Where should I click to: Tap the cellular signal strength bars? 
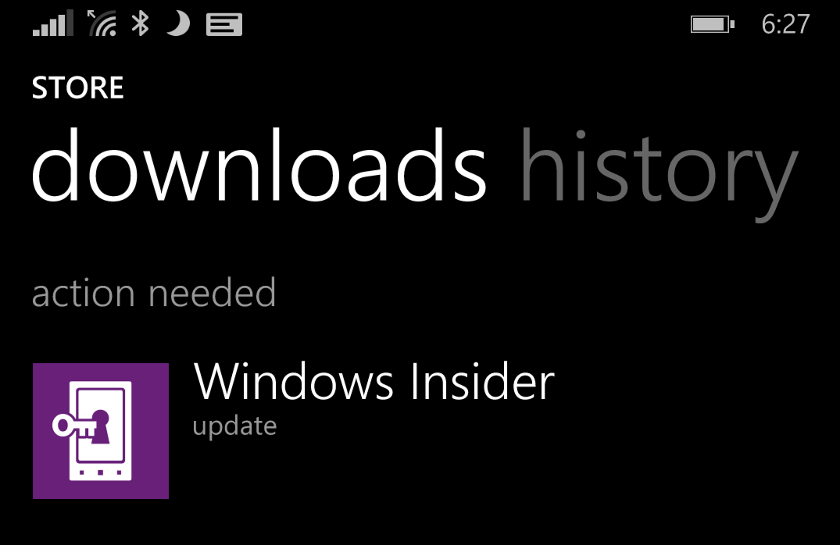(52, 23)
